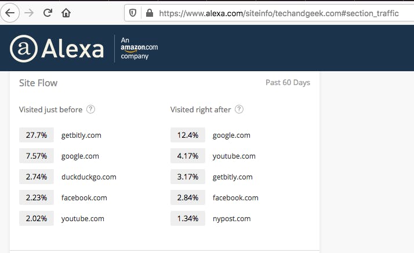Select the 27.7% percentage badge
414x253 pixels.
click(x=37, y=135)
